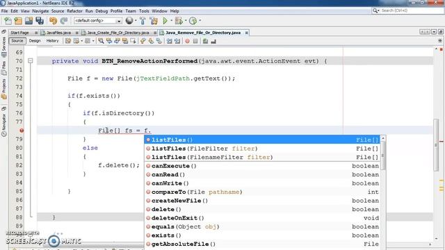445x250 pixels.
Task: Open the document list dropdown arrow
Action: pos(434,32)
